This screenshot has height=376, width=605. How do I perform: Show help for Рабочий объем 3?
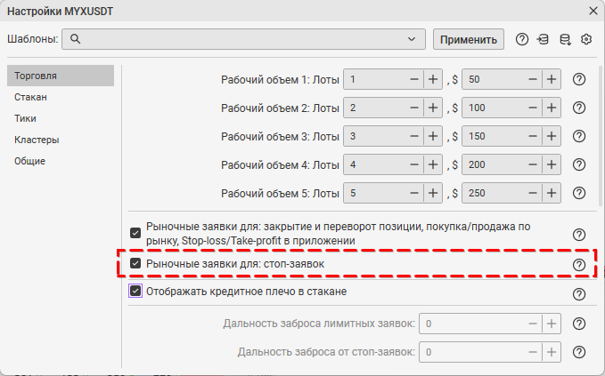pyautogui.click(x=579, y=137)
